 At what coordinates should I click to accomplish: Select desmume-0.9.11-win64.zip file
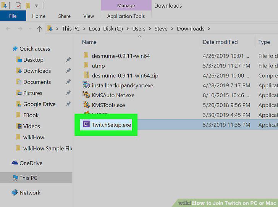pyautogui.click(x=125, y=76)
